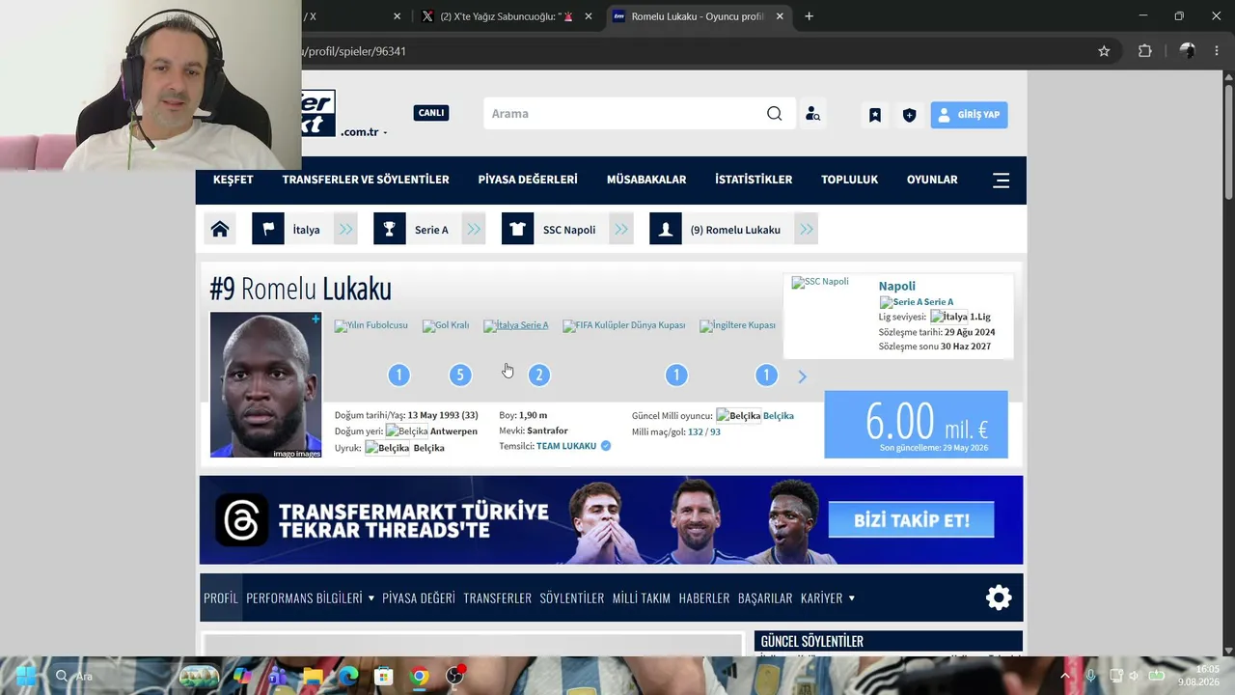The width and height of the screenshot is (1235, 695).
Task: Open PİYASA DEĞERLERİ menu
Action: pos(528,180)
